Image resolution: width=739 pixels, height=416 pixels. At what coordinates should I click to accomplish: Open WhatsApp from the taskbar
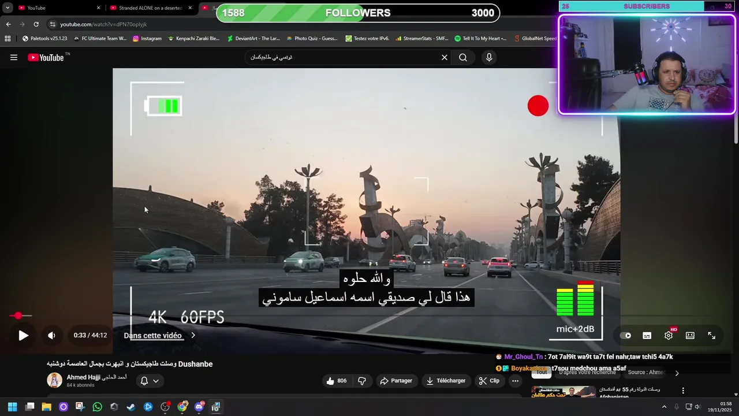tap(97, 407)
